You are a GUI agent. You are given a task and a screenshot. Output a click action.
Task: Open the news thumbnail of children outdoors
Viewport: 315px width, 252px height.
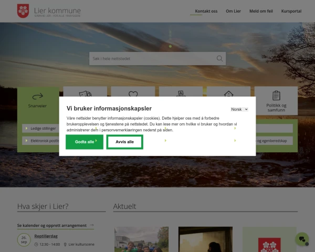(141, 239)
